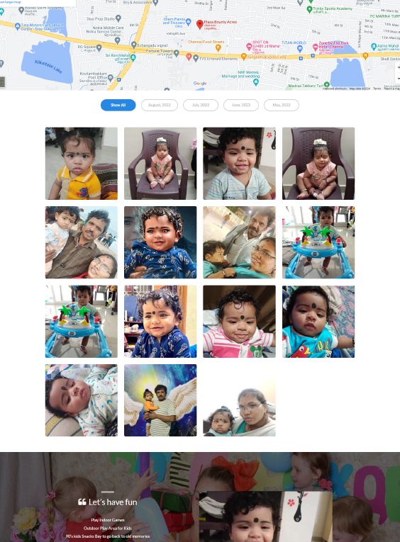Select the Amma Mahal teal marker
Screen dimensions: 400x542
point(374,46)
